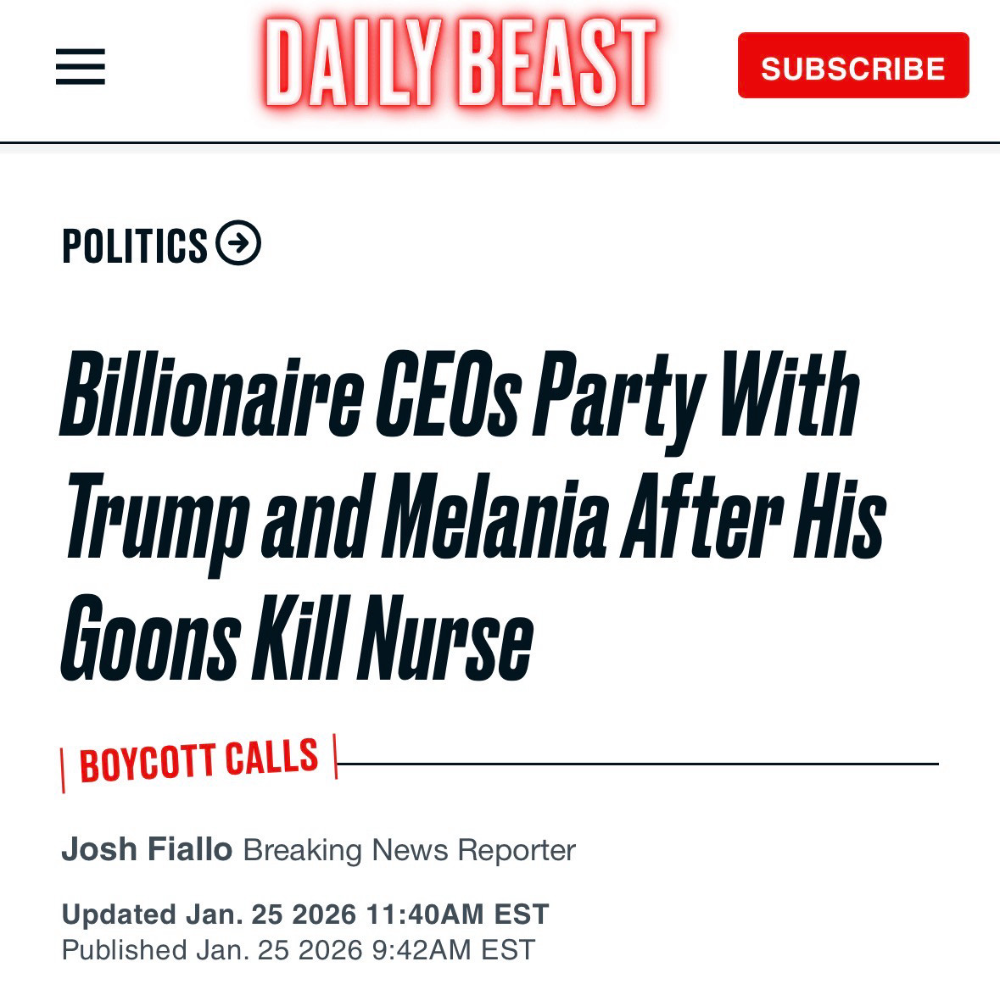Click the headline's first line "Billionaire CEOs Party With"
1000x995 pixels.
(x=459, y=397)
